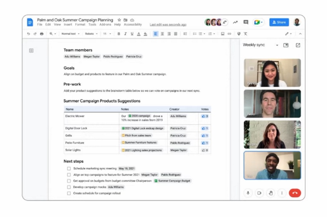Apply bold formatting
This screenshot has width=327, height=217.
(x=119, y=34)
